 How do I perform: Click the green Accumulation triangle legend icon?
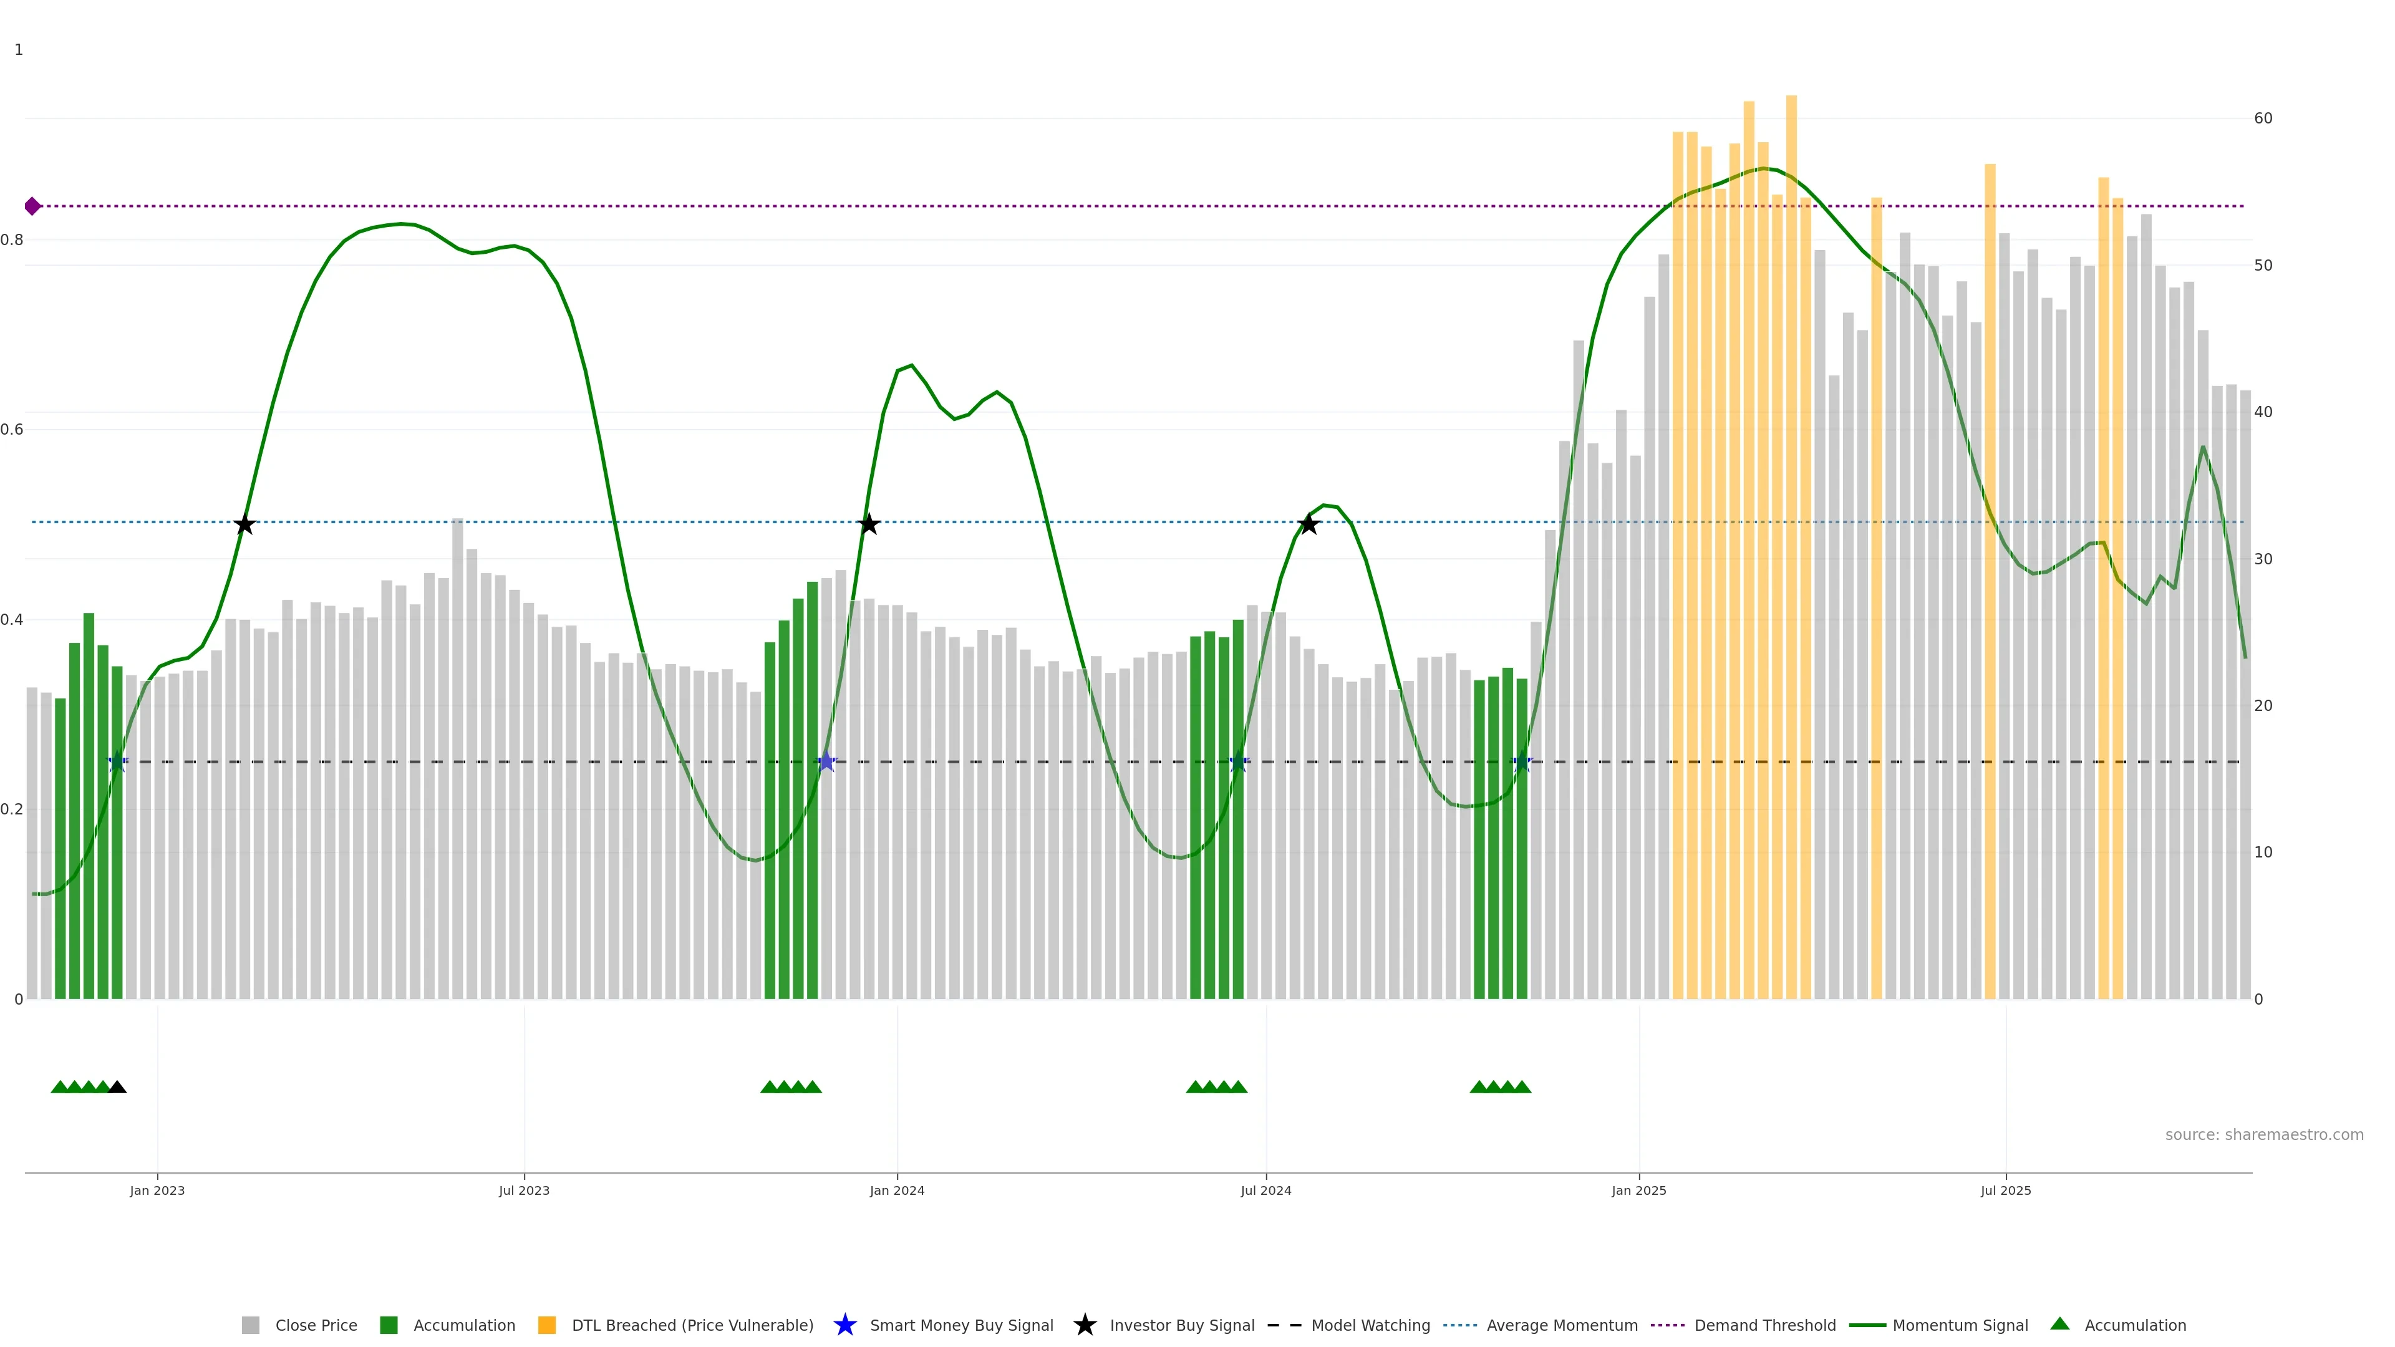pyautogui.click(x=2059, y=1324)
